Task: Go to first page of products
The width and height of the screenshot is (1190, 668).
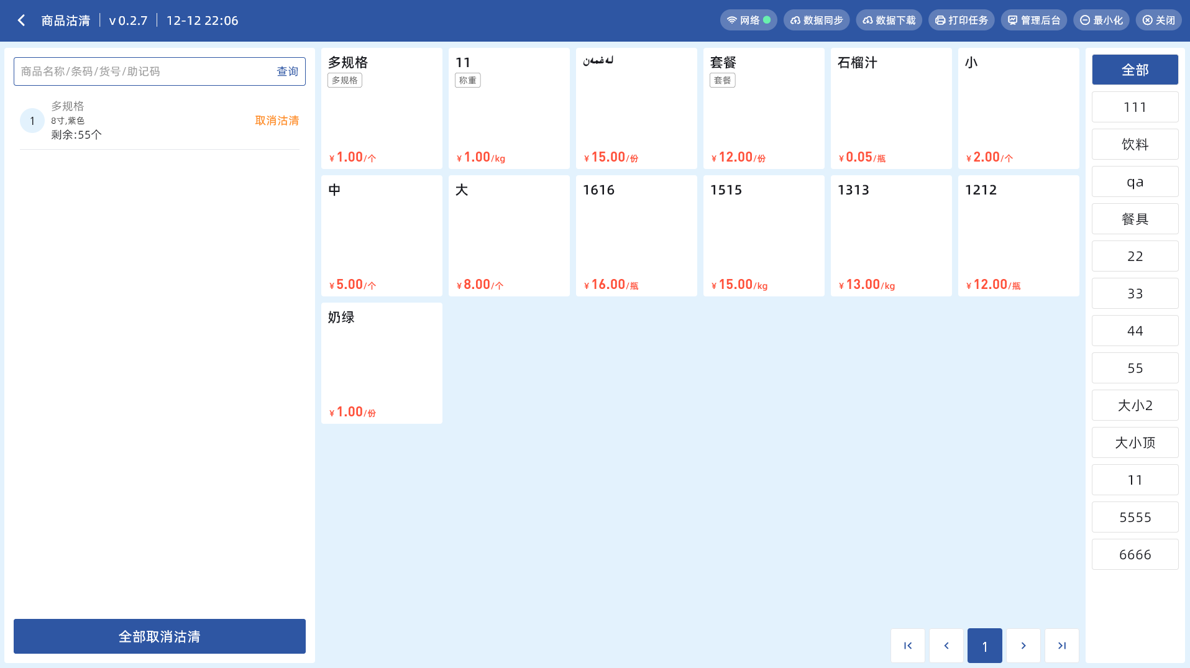Action: click(x=907, y=646)
